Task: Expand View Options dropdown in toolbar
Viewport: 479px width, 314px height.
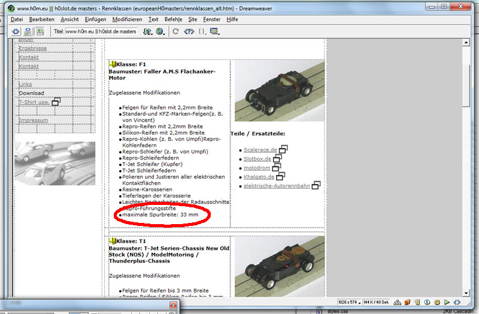Action: click(x=215, y=31)
